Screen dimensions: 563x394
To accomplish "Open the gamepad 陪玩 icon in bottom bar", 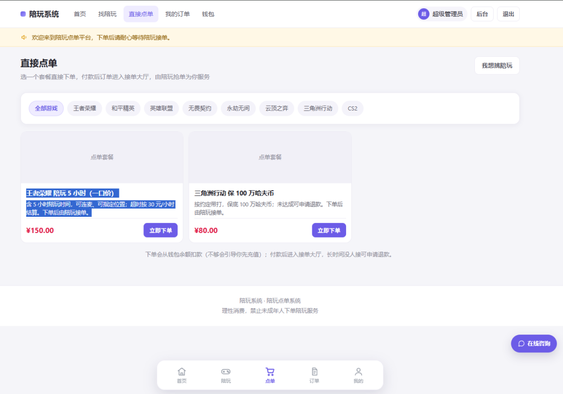I will tap(226, 372).
